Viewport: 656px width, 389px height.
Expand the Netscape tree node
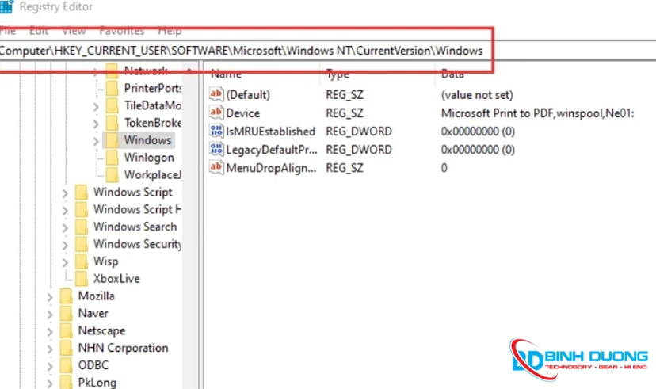click(x=50, y=332)
